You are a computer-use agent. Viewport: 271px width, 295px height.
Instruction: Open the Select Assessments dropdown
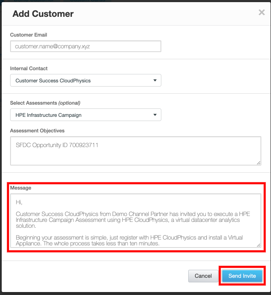pyautogui.click(x=86, y=115)
